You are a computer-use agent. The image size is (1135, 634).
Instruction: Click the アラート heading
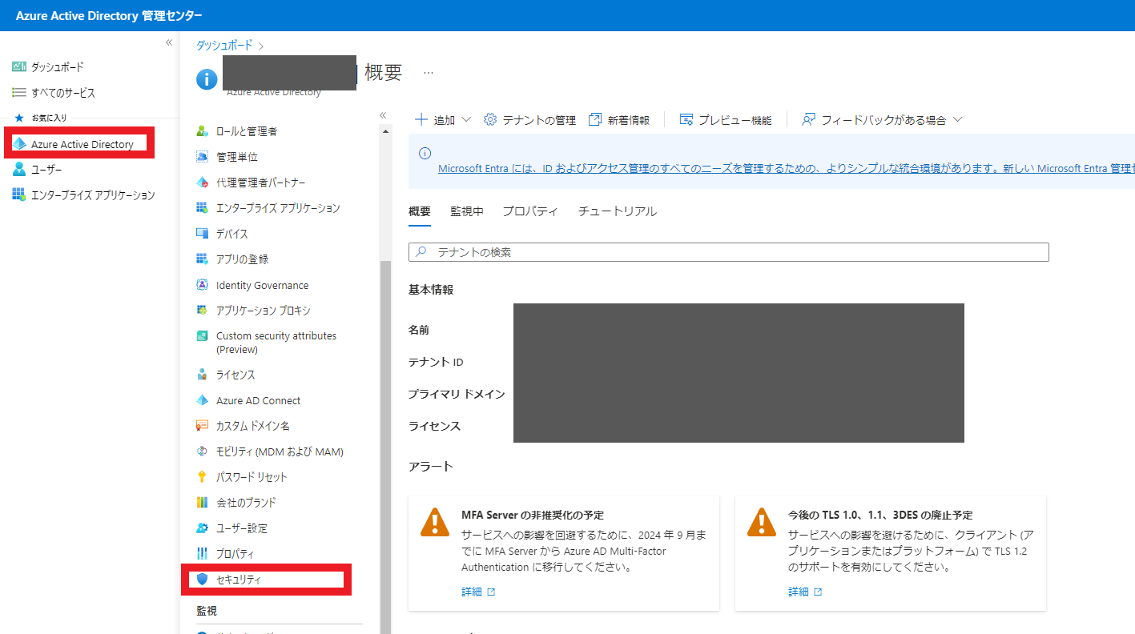click(431, 467)
